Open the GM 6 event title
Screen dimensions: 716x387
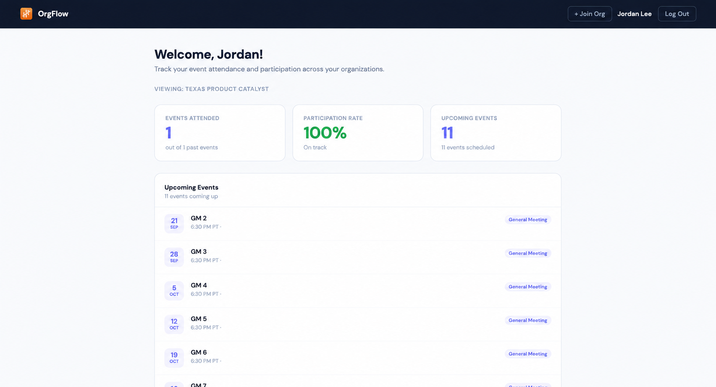[199, 353]
